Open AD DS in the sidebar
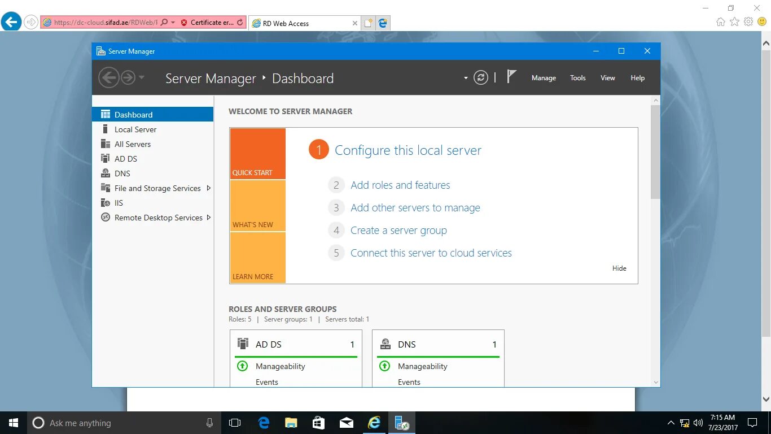Screen dimensions: 771x434 (x=152, y=159)
